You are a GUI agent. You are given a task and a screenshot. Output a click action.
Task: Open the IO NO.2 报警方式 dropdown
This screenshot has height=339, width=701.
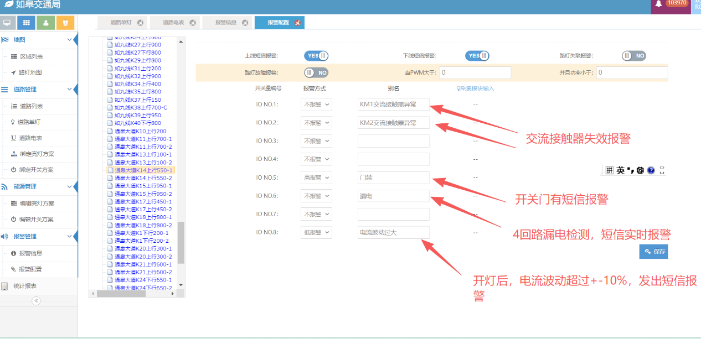pos(316,123)
